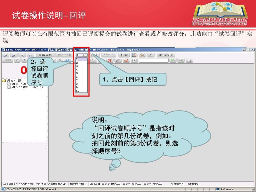This screenshot has width=256, height=192.
Task: Click the colorful chart statistics icon
Action: [134, 55]
